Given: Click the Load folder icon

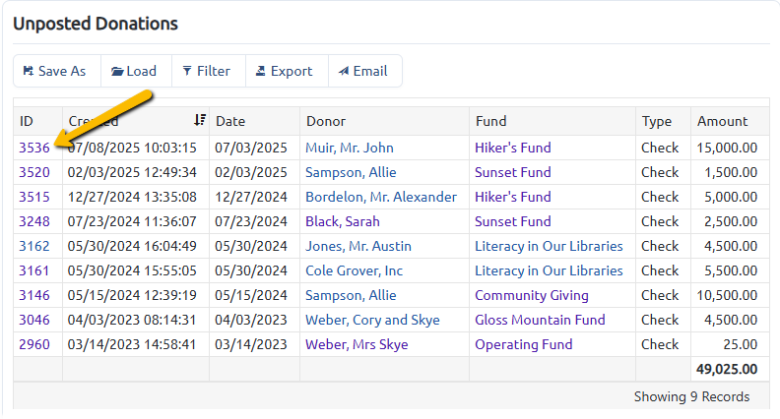Looking at the screenshot, I should 117,72.
